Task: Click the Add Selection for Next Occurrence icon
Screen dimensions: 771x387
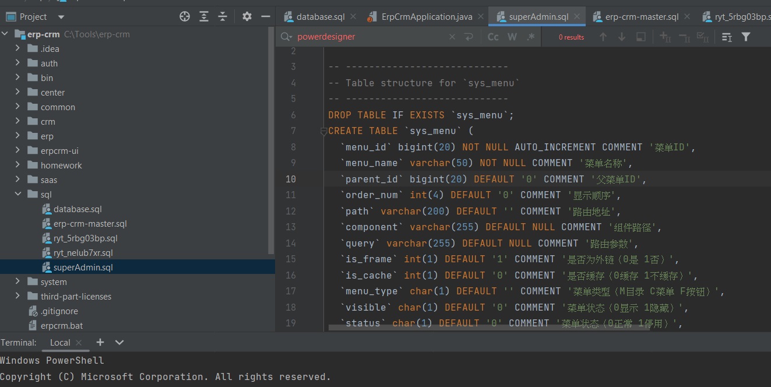Action: pyautogui.click(x=666, y=37)
